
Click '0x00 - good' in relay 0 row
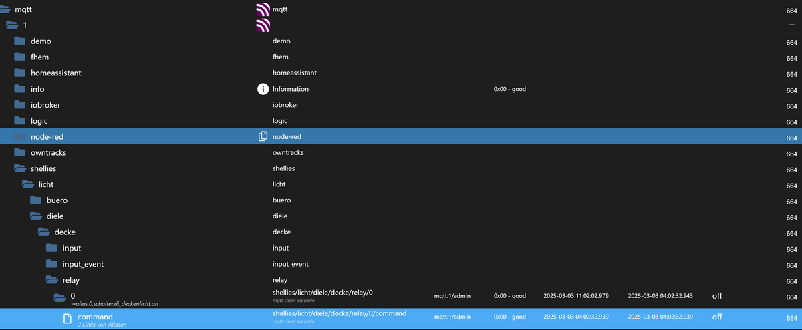click(510, 295)
